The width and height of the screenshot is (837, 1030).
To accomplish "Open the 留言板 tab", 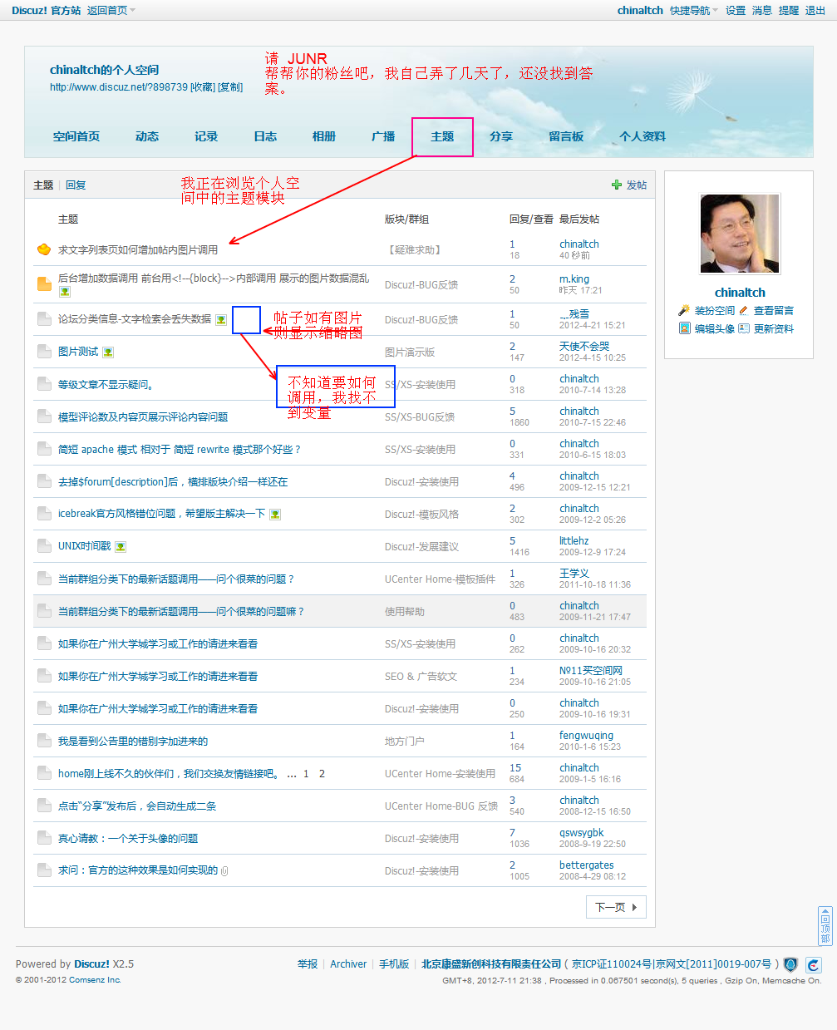I will coord(566,136).
